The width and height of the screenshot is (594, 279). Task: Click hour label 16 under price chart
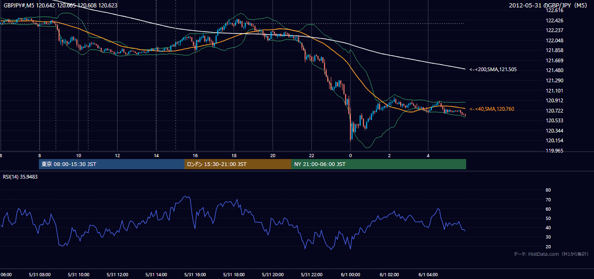click(x=195, y=155)
